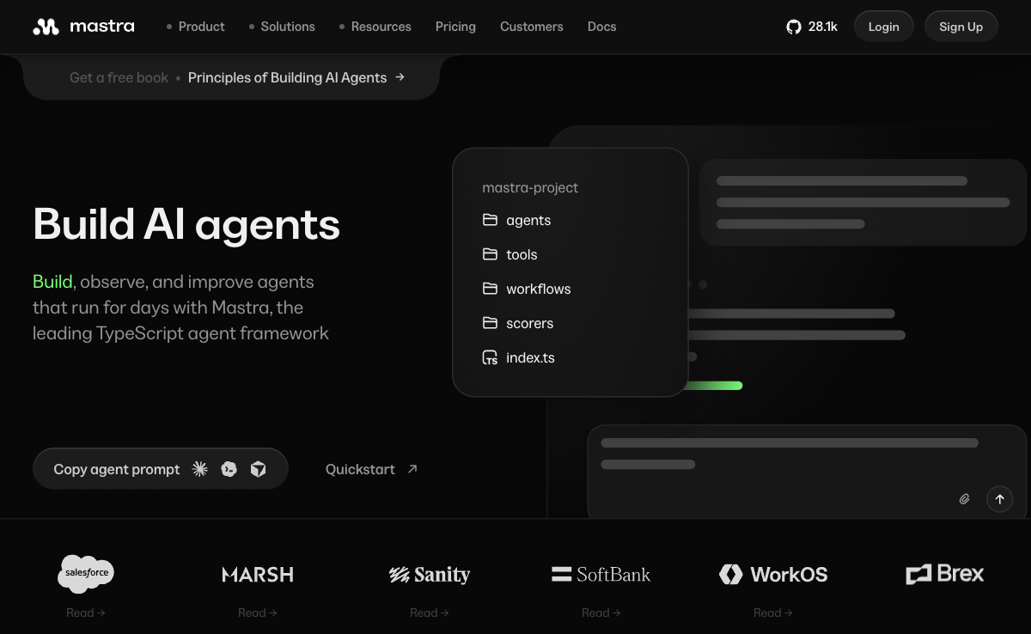Click Read link under Salesforce
1031x634 pixels.
(x=86, y=613)
